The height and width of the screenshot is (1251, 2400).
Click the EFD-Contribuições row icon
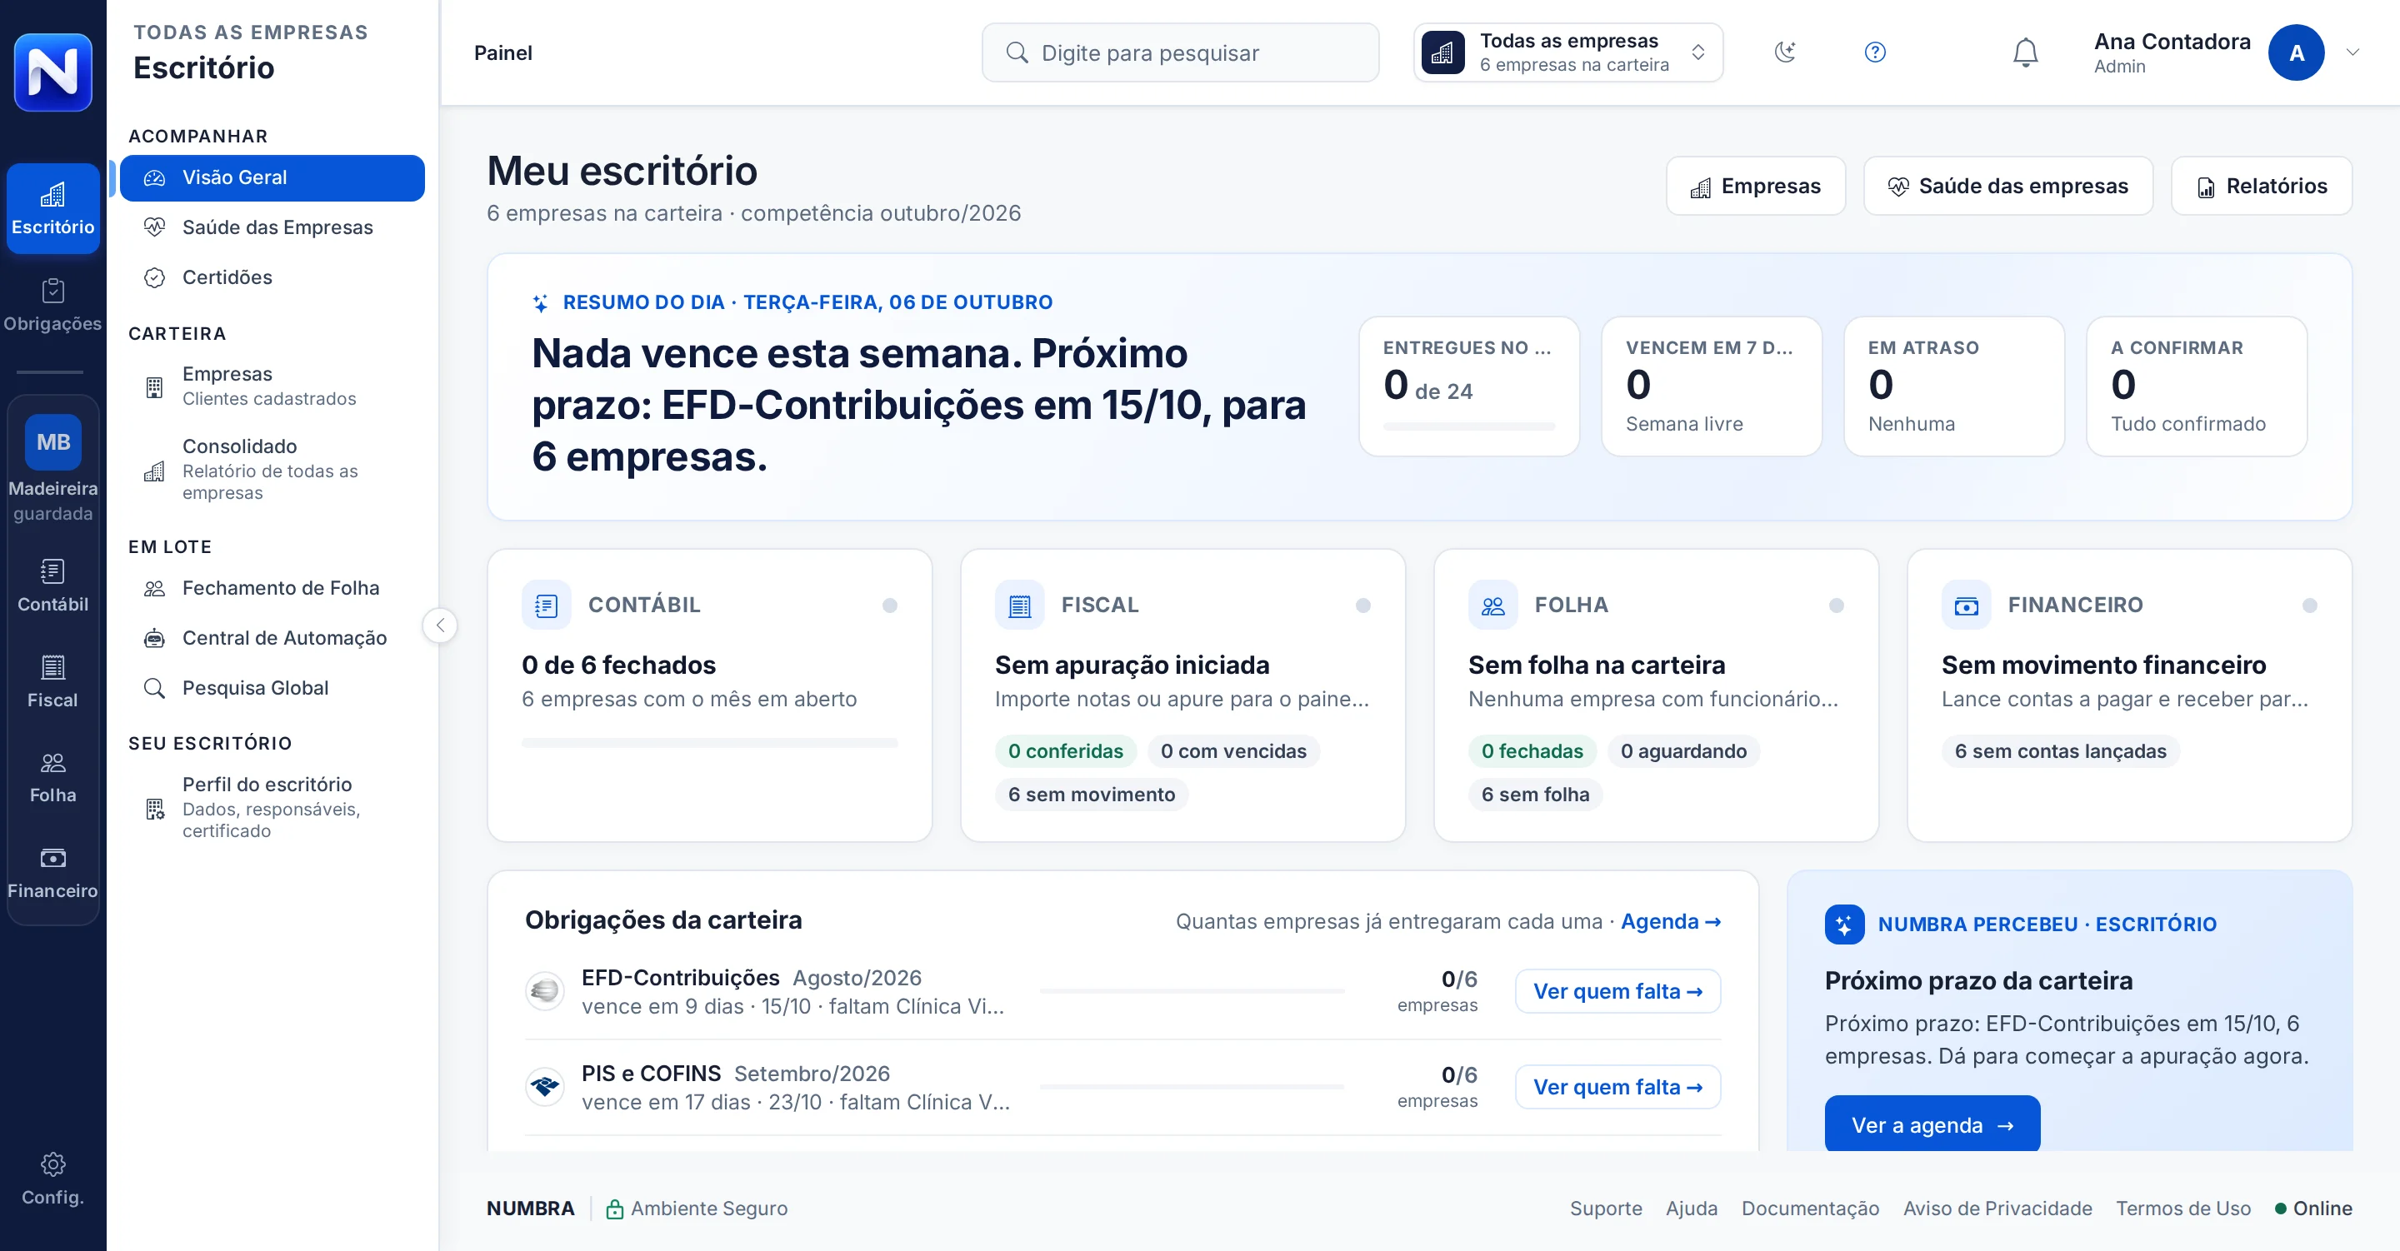pos(544,991)
